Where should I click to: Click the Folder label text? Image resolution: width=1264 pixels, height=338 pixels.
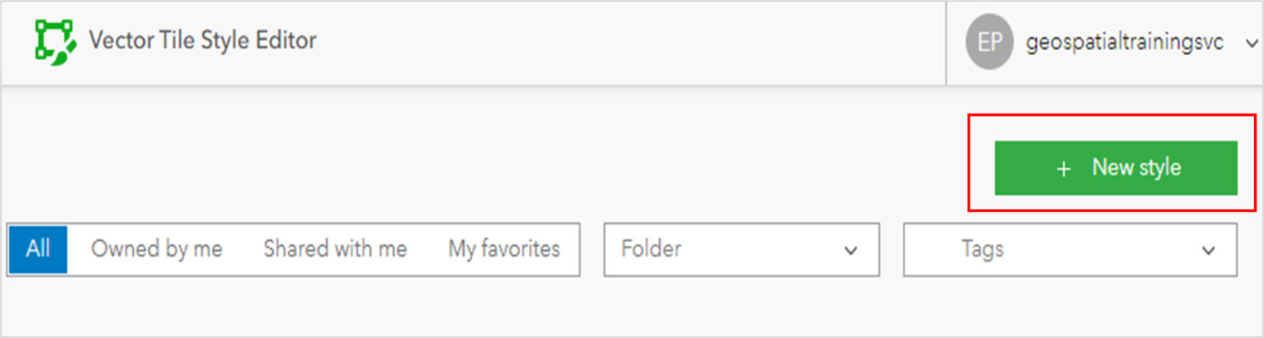coord(651,249)
